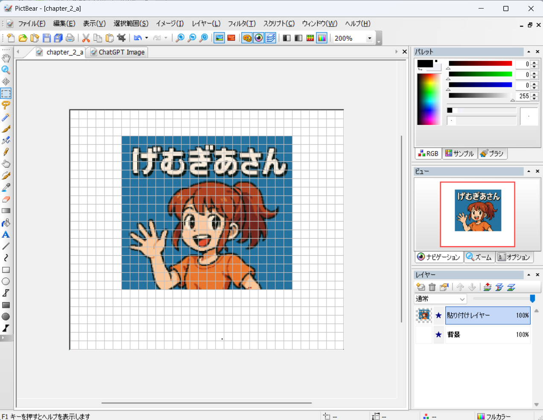The height and width of the screenshot is (420, 543).
Task: Pick a color from the spectrum box
Action: [x=429, y=99]
